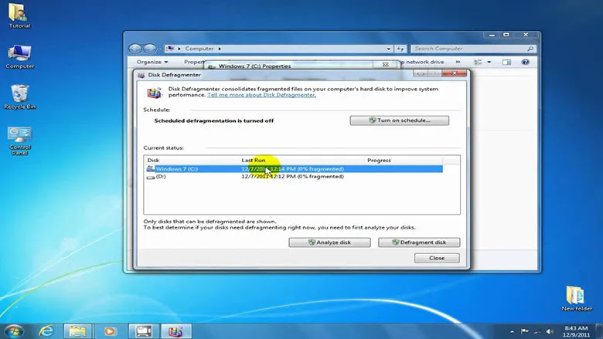603x339 pixels.
Task: Open the view options dropdown arrow
Action: pos(489,62)
